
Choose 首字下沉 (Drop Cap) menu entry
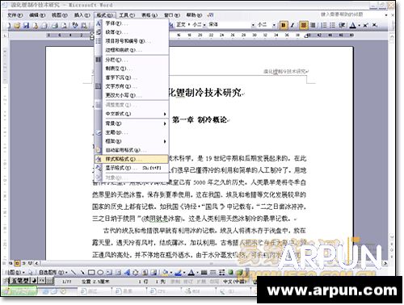pyautogui.click(x=132, y=77)
